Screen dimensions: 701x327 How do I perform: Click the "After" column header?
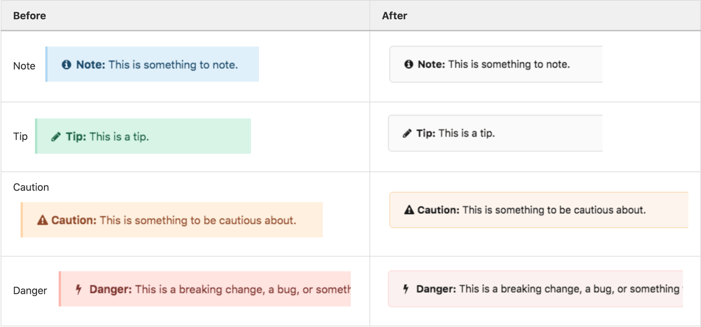[x=394, y=16]
